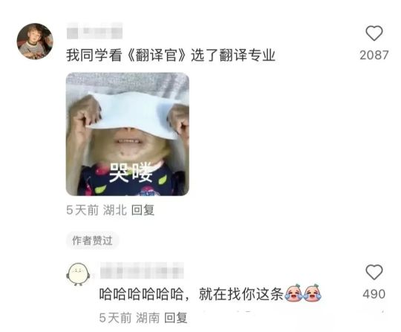This screenshot has width=401, height=332.
Task: Tap the second crying-laughing peach emoji
Action: coord(312,293)
